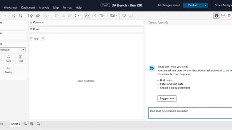Click the 'Drop field here' canvas text
Image resolution: width=232 pixels, height=130 pixels.
tap(86, 81)
